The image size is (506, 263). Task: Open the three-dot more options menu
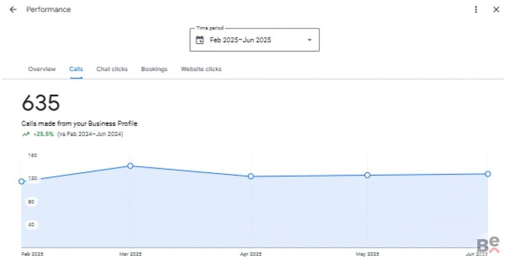[x=476, y=10]
